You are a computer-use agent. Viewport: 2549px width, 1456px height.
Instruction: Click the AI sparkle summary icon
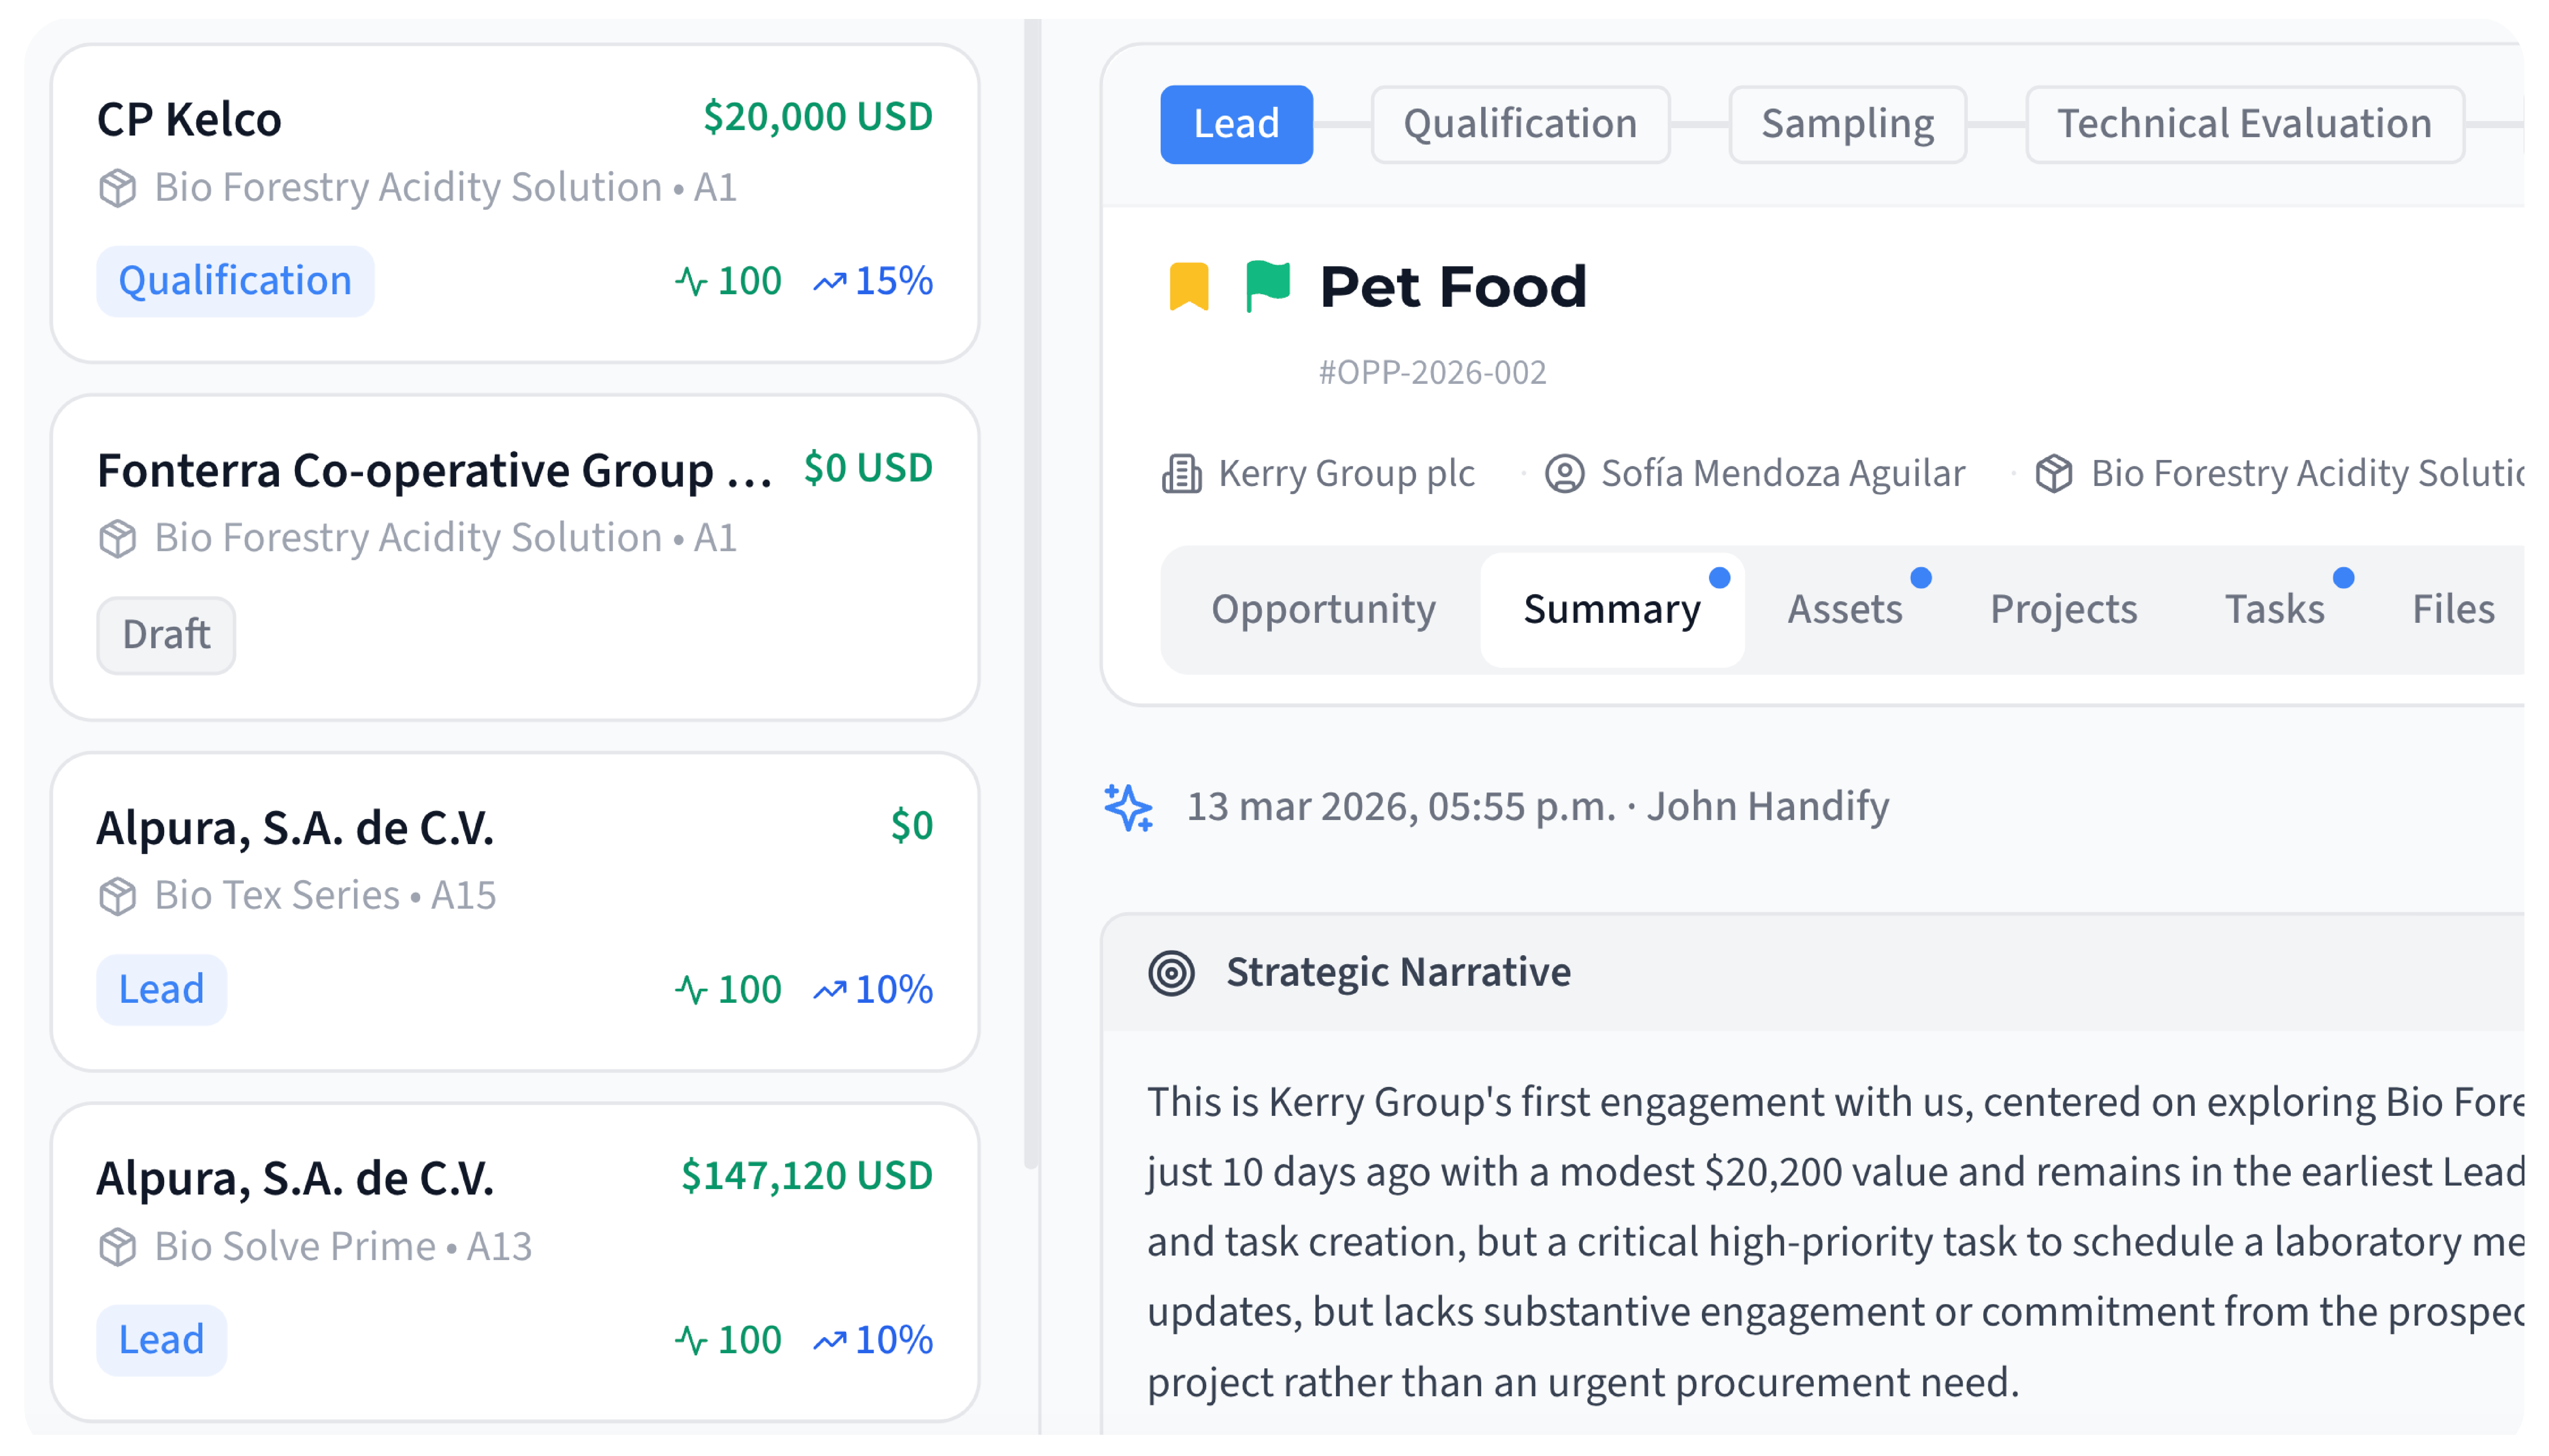click(x=1128, y=807)
